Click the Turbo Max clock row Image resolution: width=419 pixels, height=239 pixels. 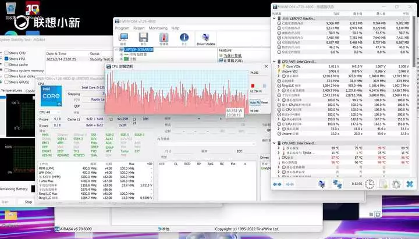point(95,181)
